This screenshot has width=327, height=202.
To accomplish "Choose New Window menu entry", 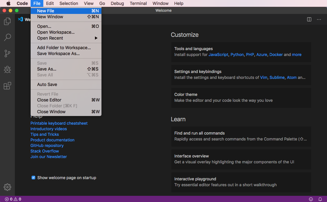I will (x=66, y=17).
